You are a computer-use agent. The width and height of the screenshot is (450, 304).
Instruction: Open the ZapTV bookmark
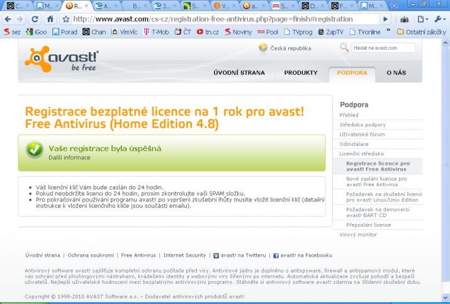[330, 32]
